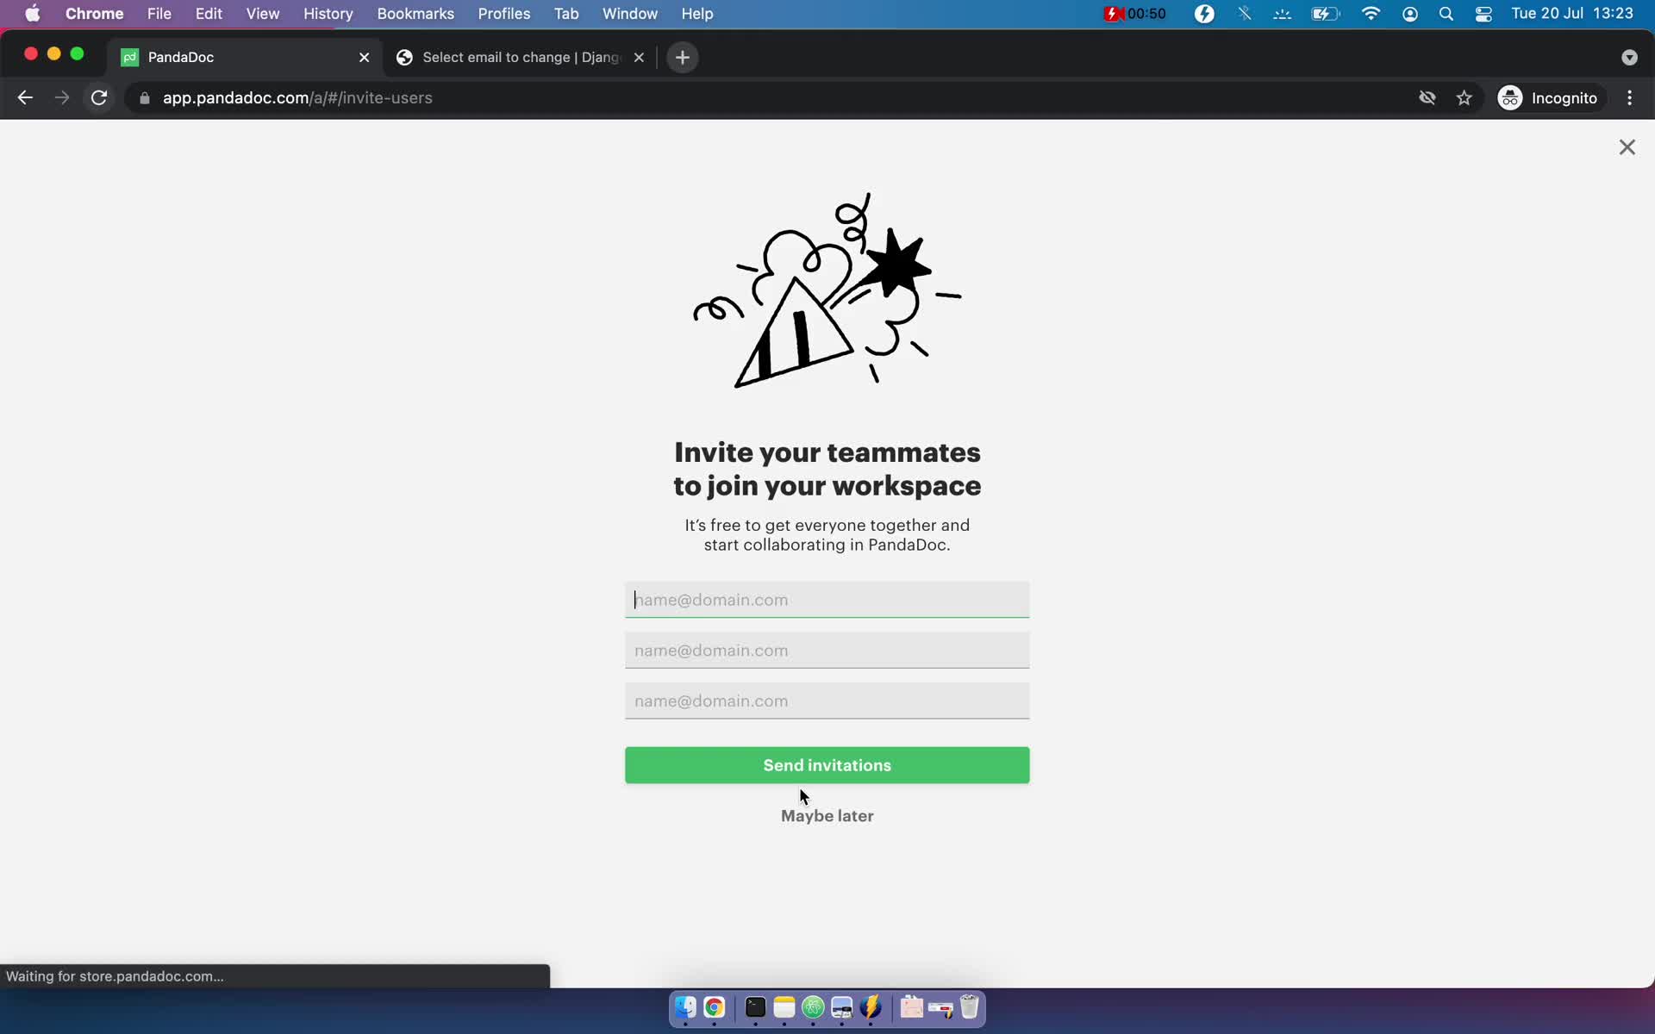
Task: Click the WiFi icon in menu bar
Action: (x=1371, y=13)
